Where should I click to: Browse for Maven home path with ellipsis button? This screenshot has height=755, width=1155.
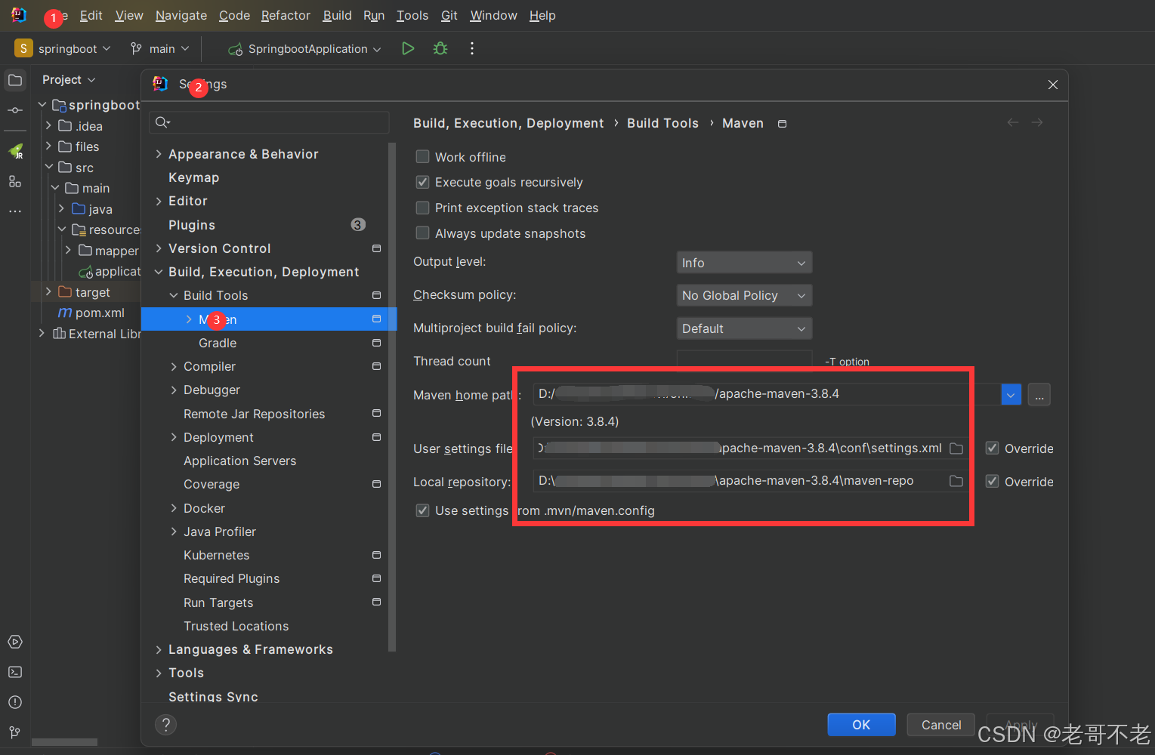coord(1039,394)
